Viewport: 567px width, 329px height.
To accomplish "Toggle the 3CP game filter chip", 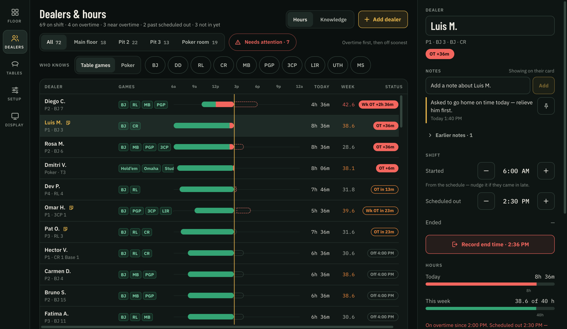I will (x=292, y=65).
